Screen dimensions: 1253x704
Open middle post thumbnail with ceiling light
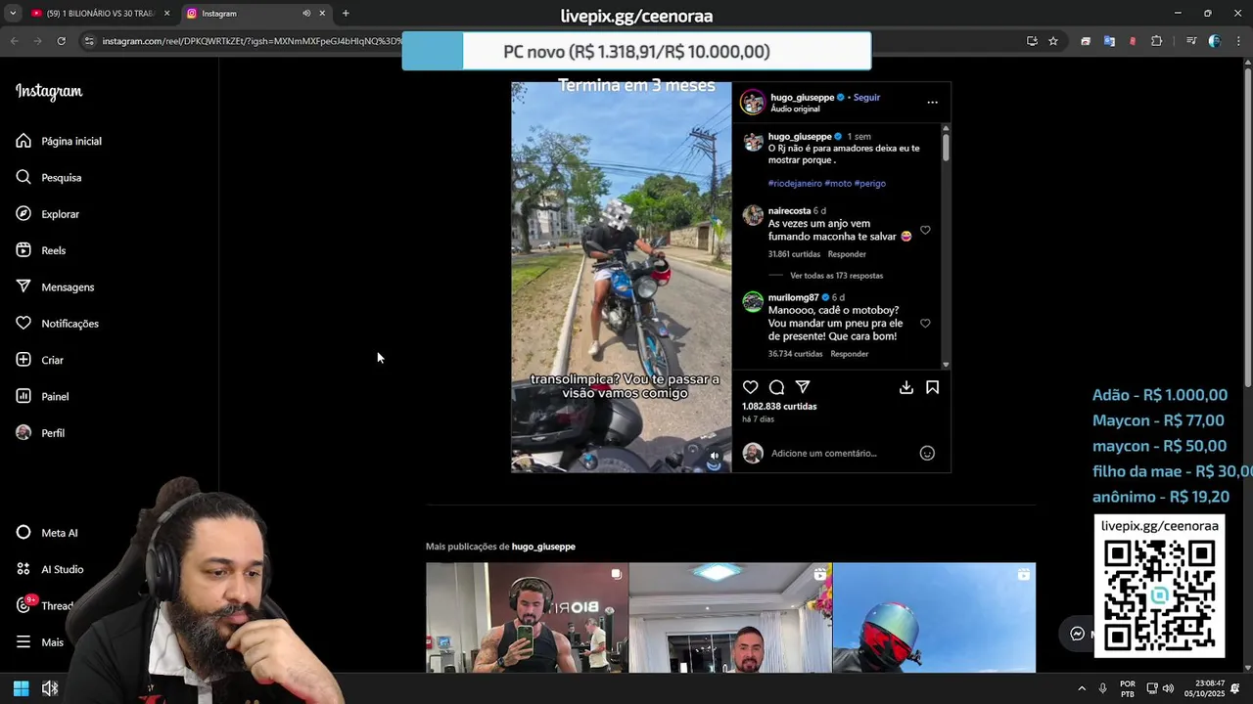[730, 617]
